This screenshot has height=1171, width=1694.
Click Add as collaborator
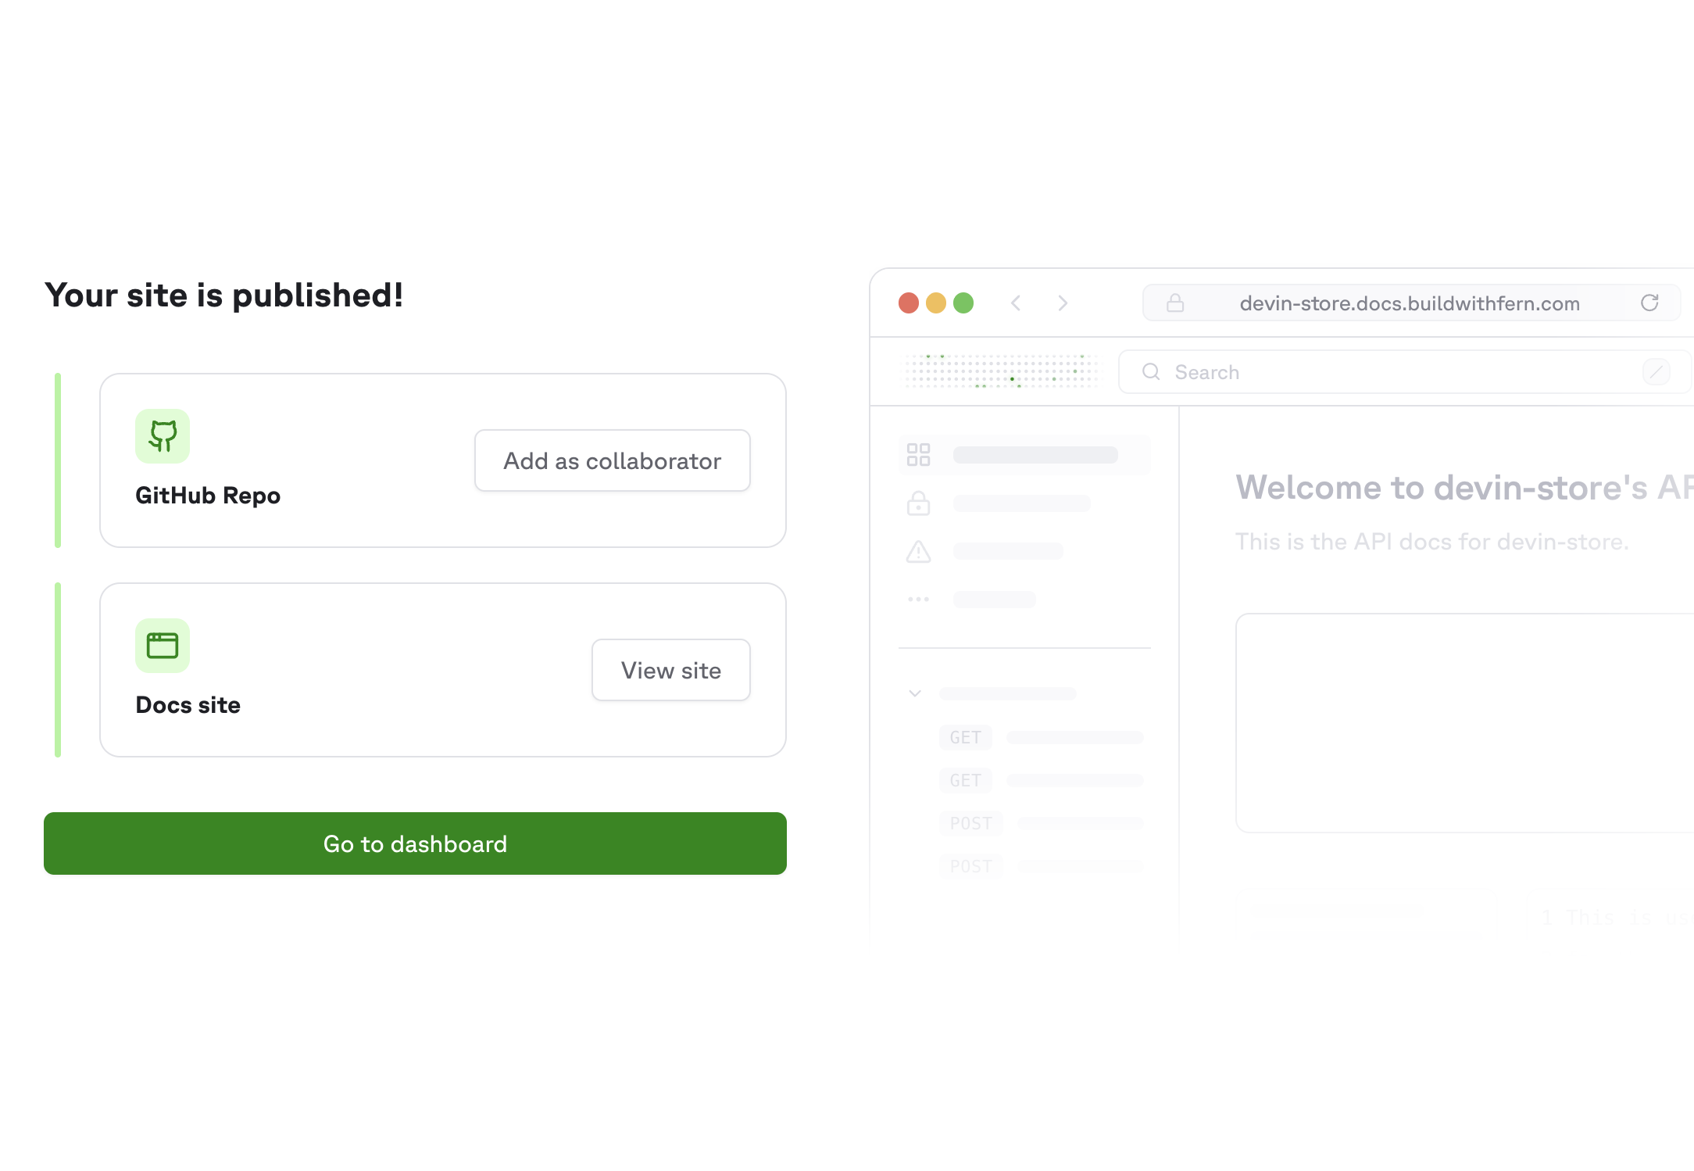click(x=612, y=460)
